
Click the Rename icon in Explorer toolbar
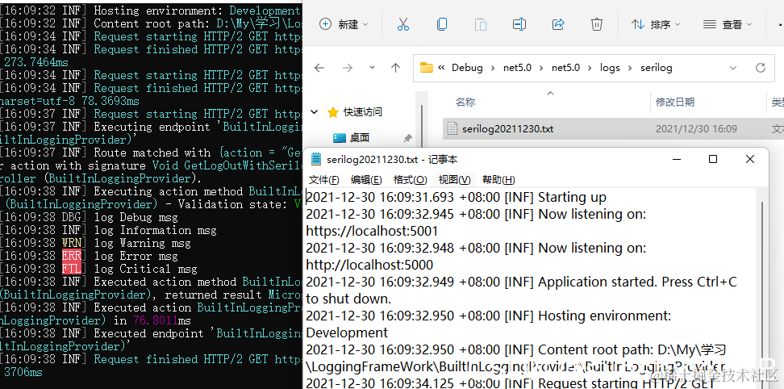[x=519, y=24]
